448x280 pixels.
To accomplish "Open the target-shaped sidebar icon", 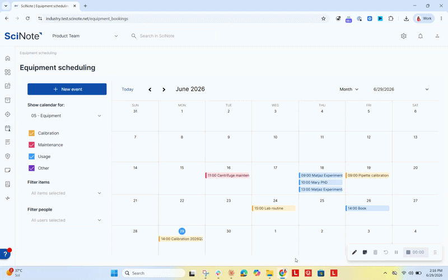I will (x=8, y=114).
